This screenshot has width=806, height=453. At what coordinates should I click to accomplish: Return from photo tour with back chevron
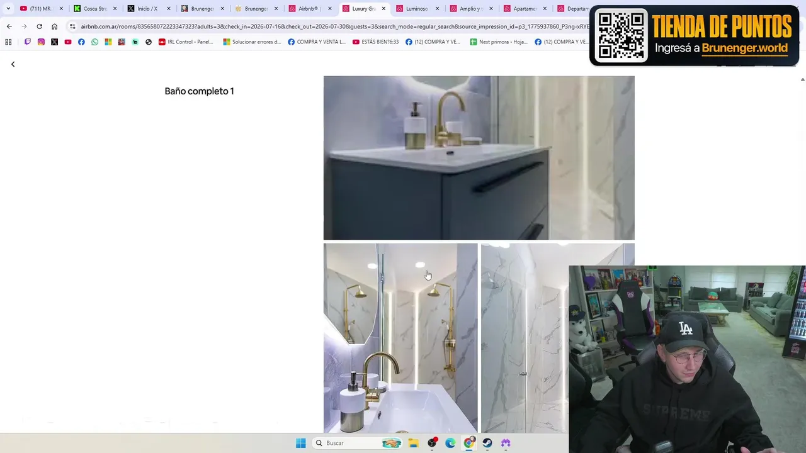pyautogui.click(x=13, y=64)
